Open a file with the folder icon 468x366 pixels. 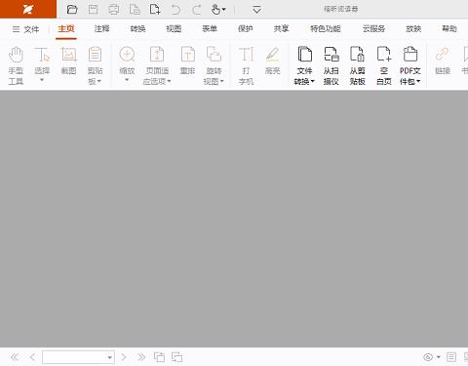[x=72, y=9]
